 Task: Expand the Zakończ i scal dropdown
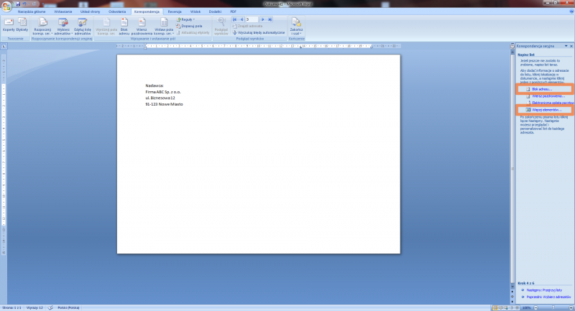click(x=297, y=27)
